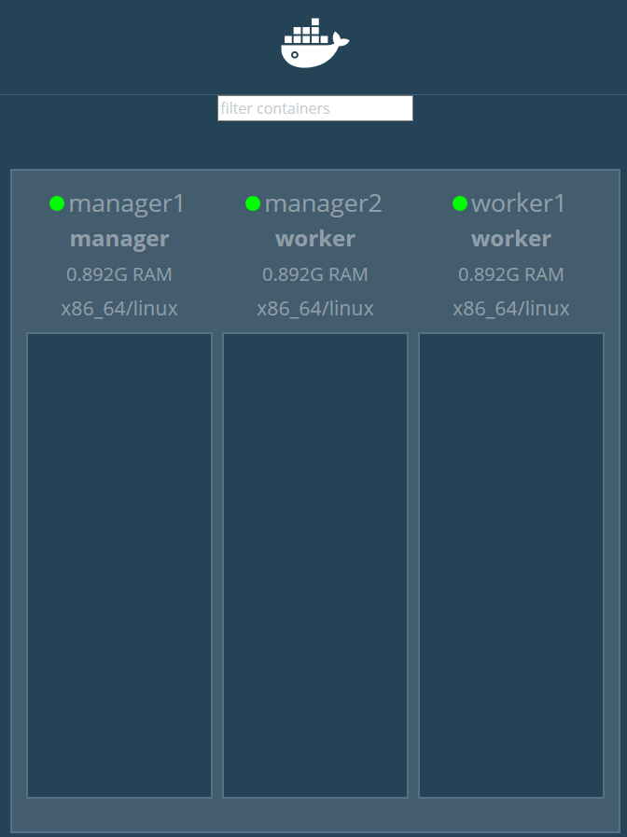Click the green status dot for manager1
This screenshot has width=627, height=837.
[x=57, y=203]
